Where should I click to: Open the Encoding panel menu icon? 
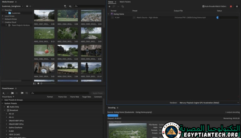pos(118,108)
